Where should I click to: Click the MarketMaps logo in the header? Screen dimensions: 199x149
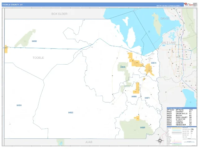tap(188, 4)
